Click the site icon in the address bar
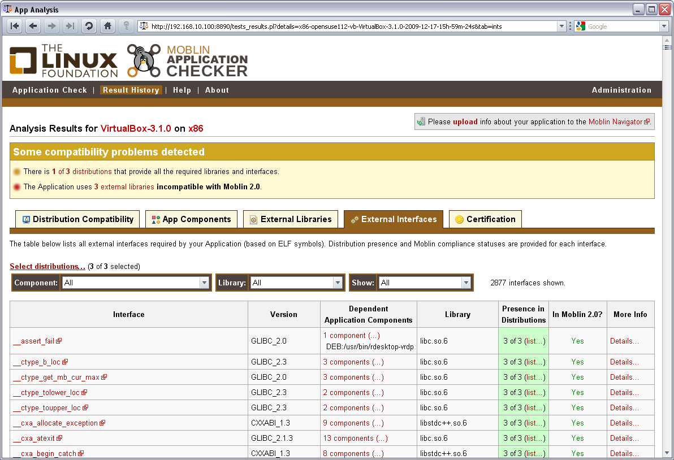 144,26
